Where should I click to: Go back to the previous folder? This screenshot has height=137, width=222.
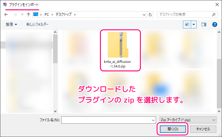click(x=6, y=15)
